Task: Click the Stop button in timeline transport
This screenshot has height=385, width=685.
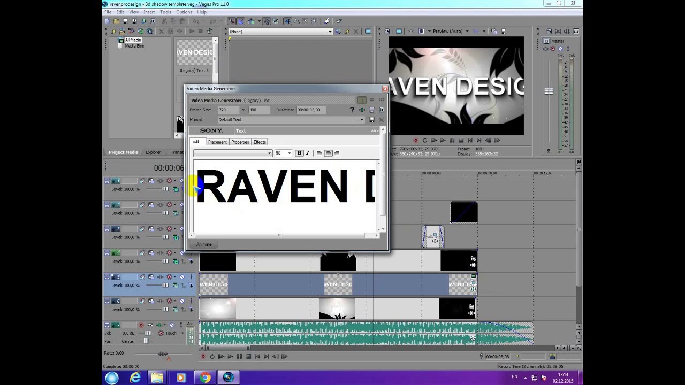Action: (248, 356)
